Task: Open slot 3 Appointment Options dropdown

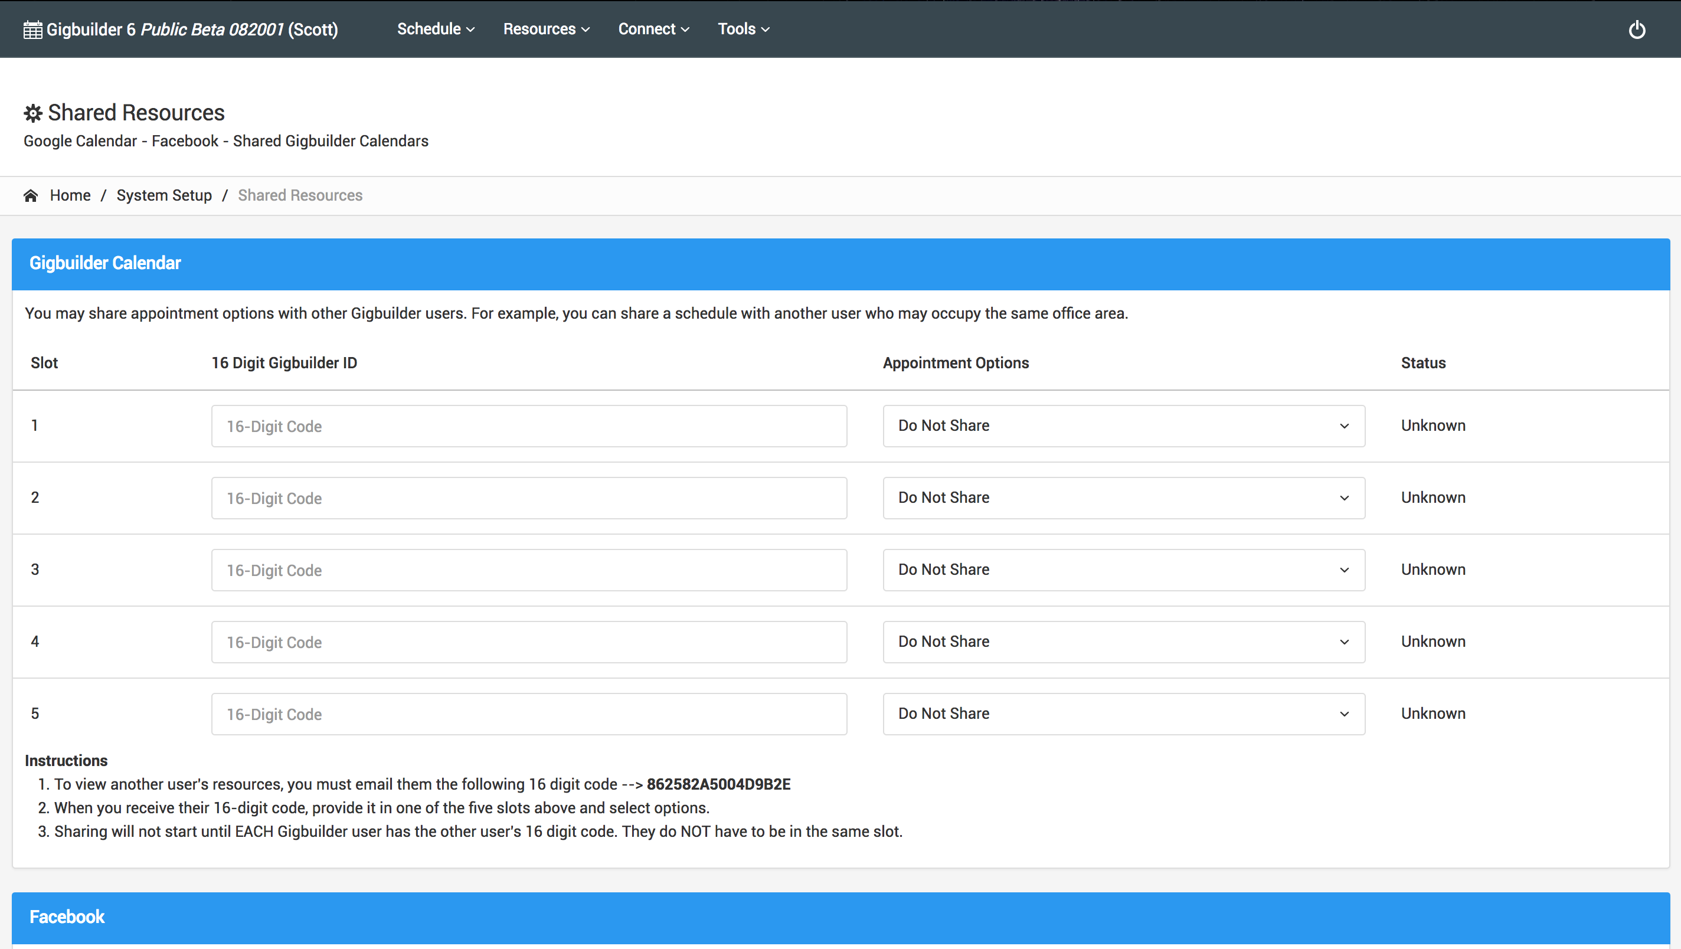Action: pyautogui.click(x=1123, y=570)
